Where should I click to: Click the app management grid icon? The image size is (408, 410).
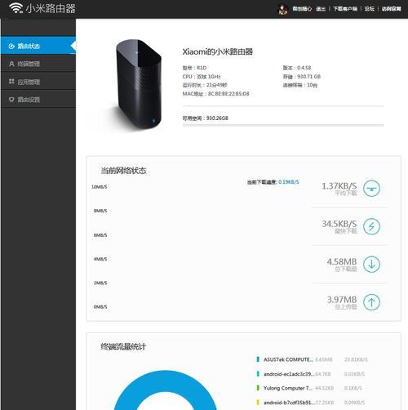(x=11, y=82)
